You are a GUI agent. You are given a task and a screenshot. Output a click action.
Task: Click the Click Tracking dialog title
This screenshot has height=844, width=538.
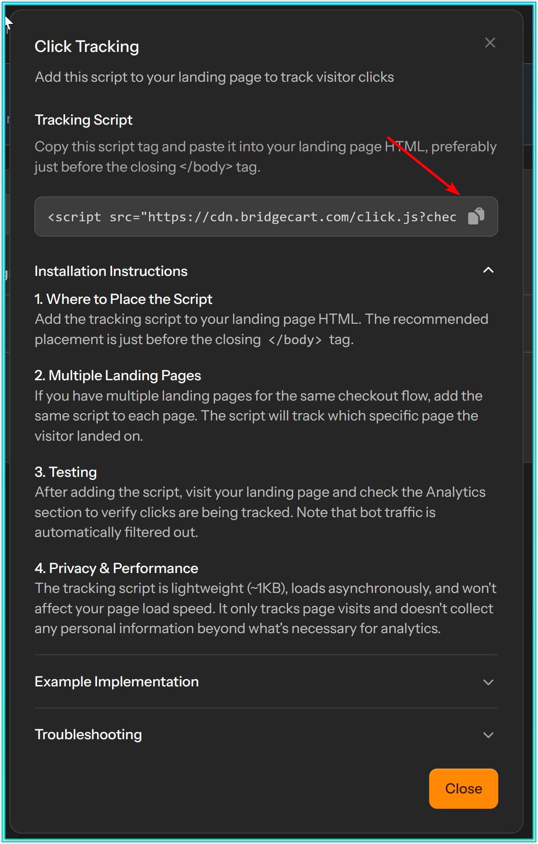point(87,47)
